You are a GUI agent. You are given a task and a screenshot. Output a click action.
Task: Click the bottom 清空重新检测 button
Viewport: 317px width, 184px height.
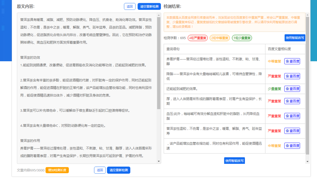tap(118, 170)
